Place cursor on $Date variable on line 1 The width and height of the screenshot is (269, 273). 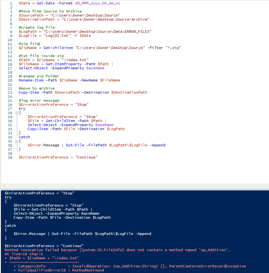(x=24, y=3)
